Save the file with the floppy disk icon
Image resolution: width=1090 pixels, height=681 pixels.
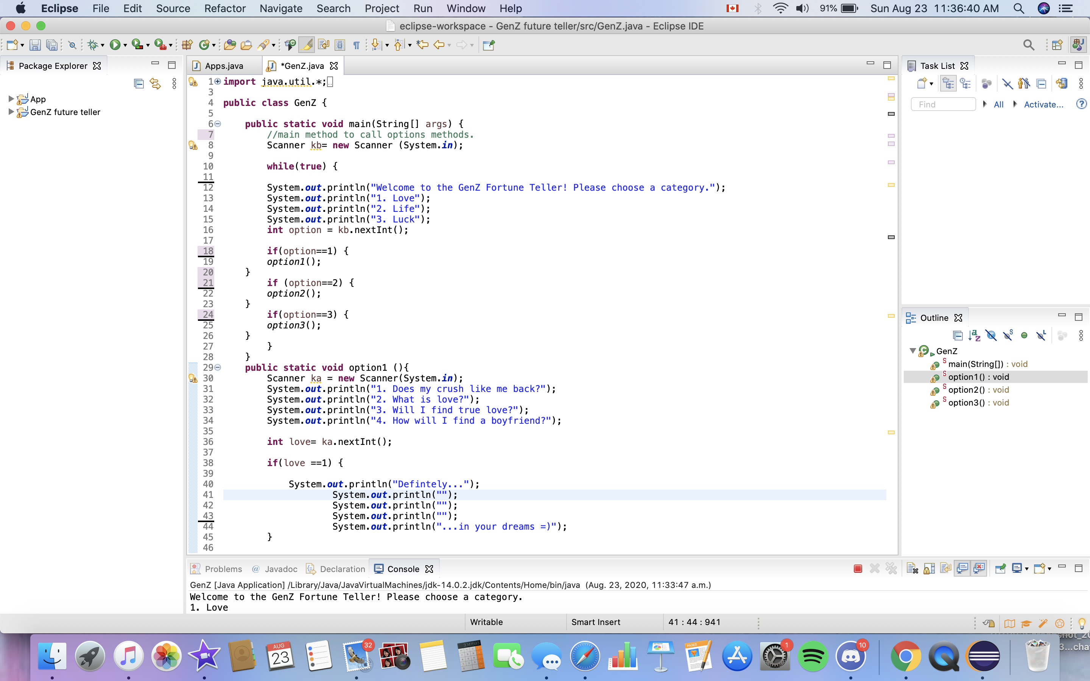[35, 45]
